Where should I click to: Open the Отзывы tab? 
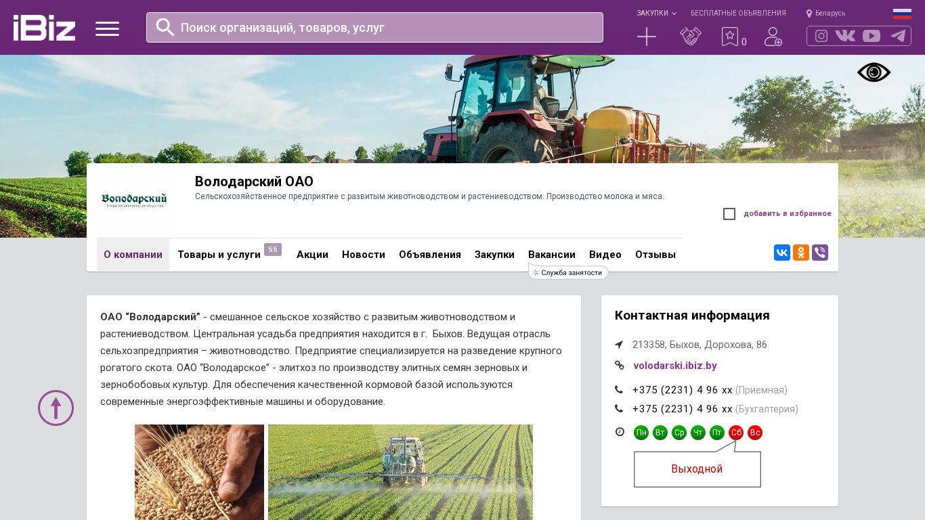pos(655,255)
